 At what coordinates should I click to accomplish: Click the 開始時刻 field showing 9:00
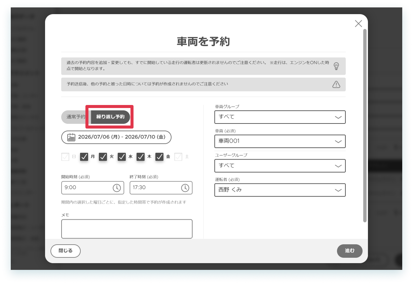(x=92, y=188)
